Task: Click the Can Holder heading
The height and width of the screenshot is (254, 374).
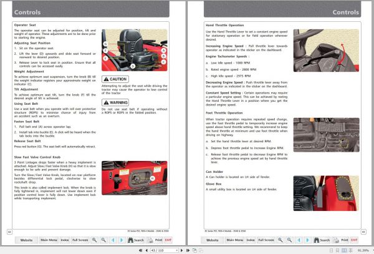Action: pos(214,172)
